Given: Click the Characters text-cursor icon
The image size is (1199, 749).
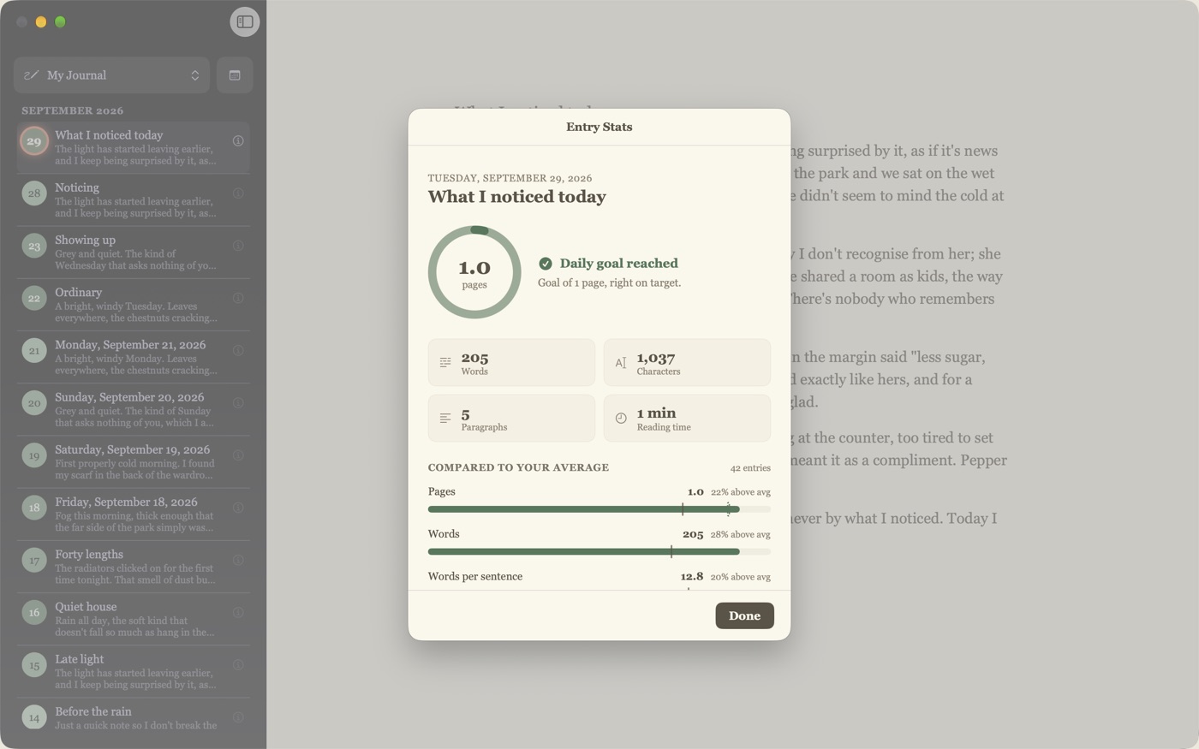Looking at the screenshot, I should tap(621, 363).
